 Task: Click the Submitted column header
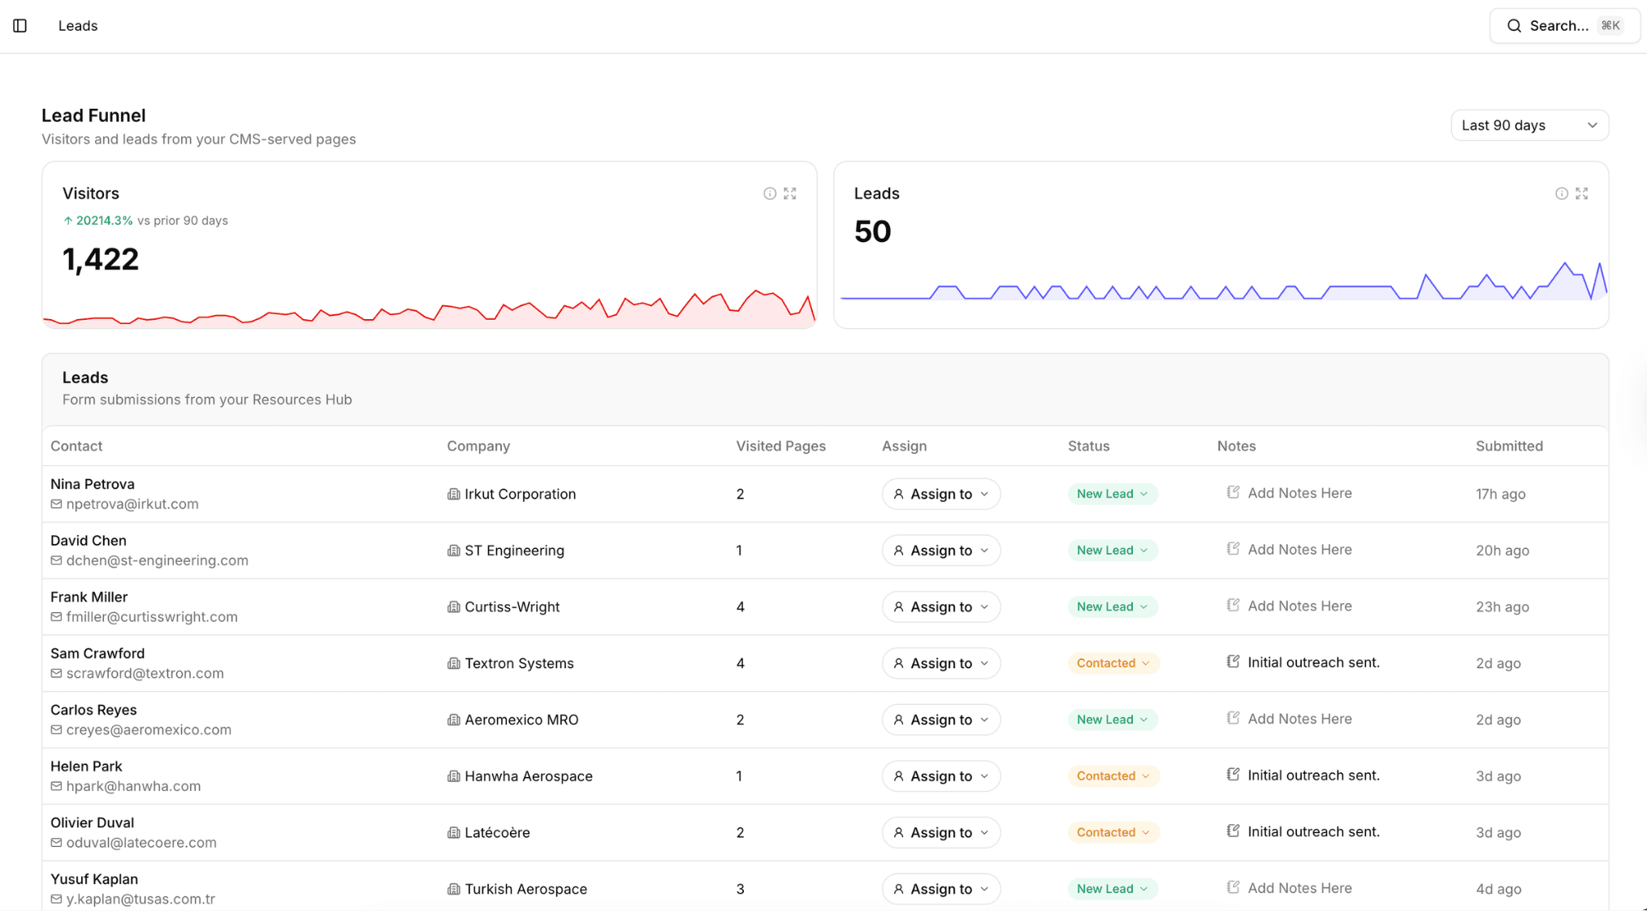pos(1509,446)
